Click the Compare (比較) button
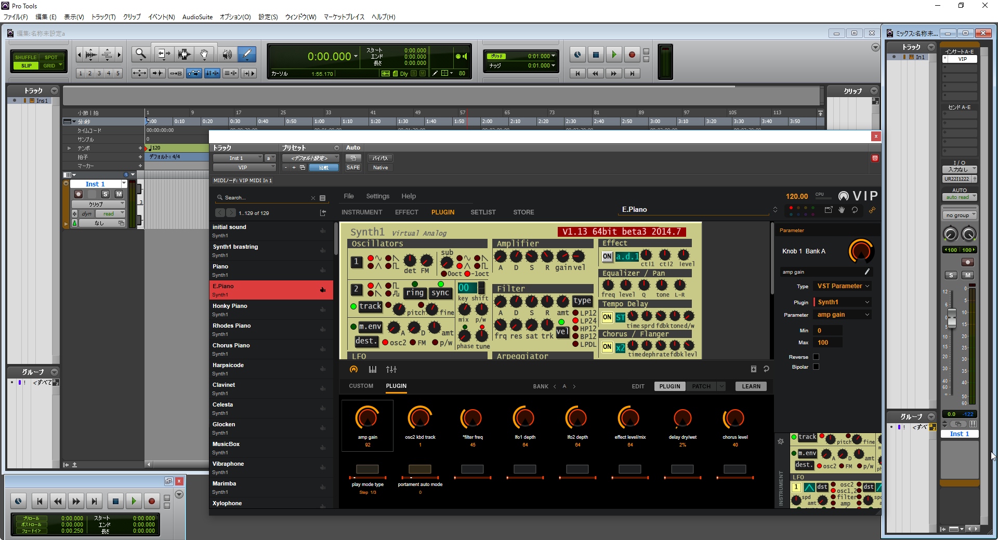Screen dimensions: 998x540 (324, 168)
